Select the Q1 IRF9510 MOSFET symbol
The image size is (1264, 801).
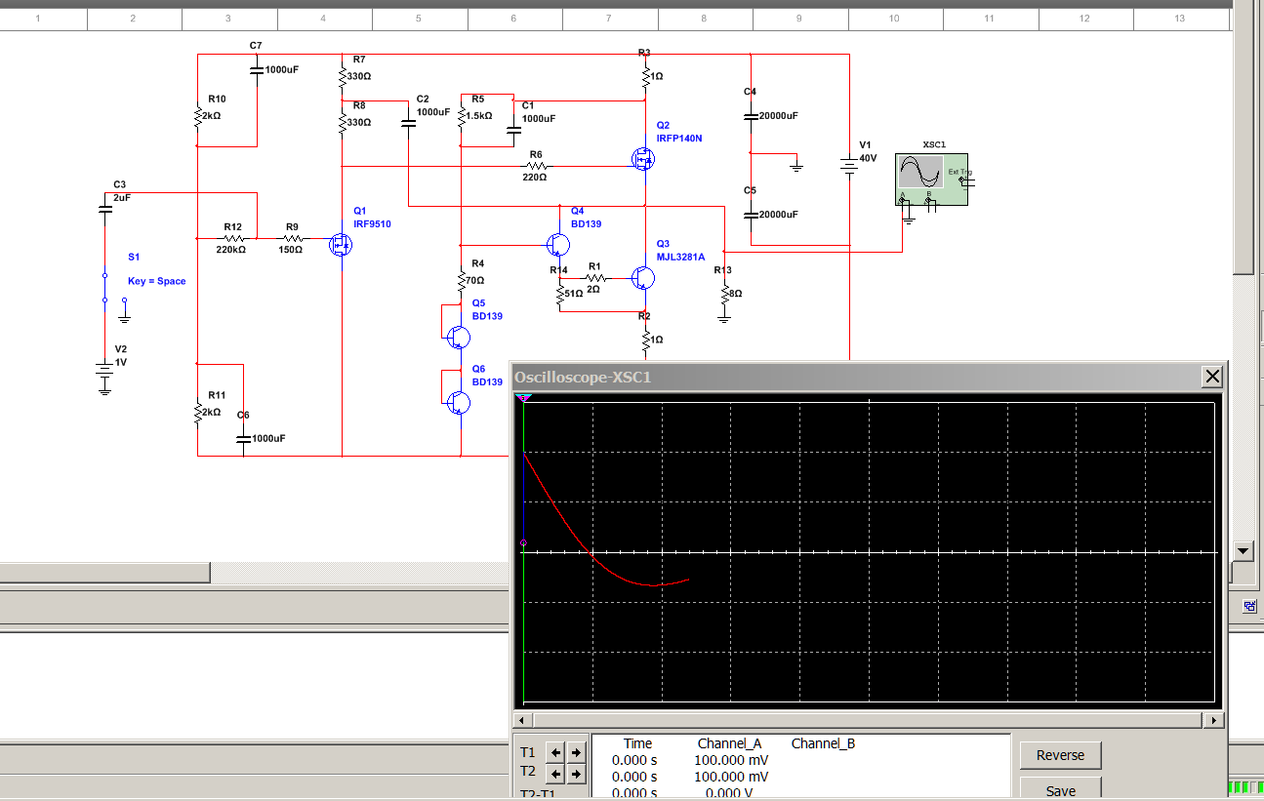click(x=342, y=244)
